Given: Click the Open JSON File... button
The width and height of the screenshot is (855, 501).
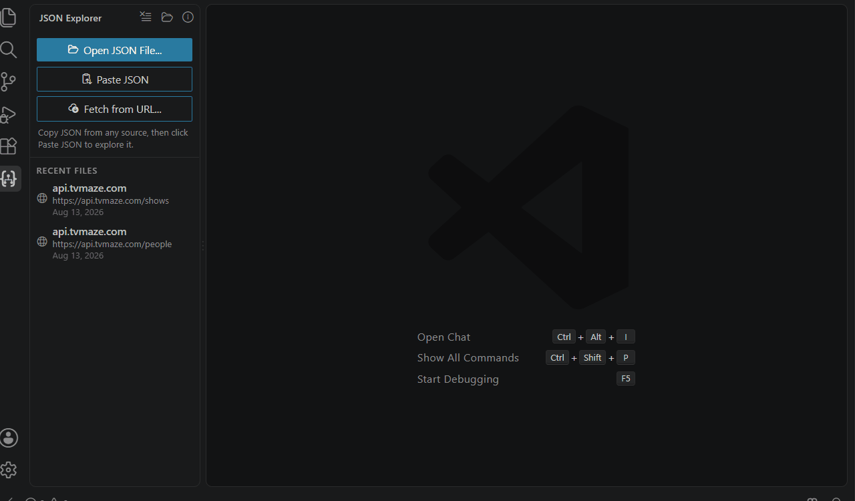Looking at the screenshot, I should (114, 50).
